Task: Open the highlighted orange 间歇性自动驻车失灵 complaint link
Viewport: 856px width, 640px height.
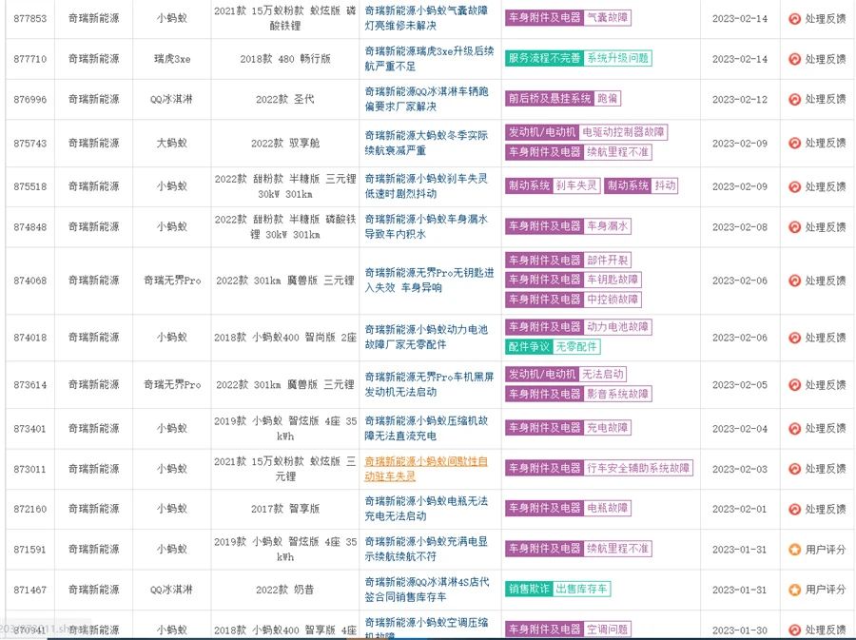Action: pyautogui.click(x=426, y=469)
